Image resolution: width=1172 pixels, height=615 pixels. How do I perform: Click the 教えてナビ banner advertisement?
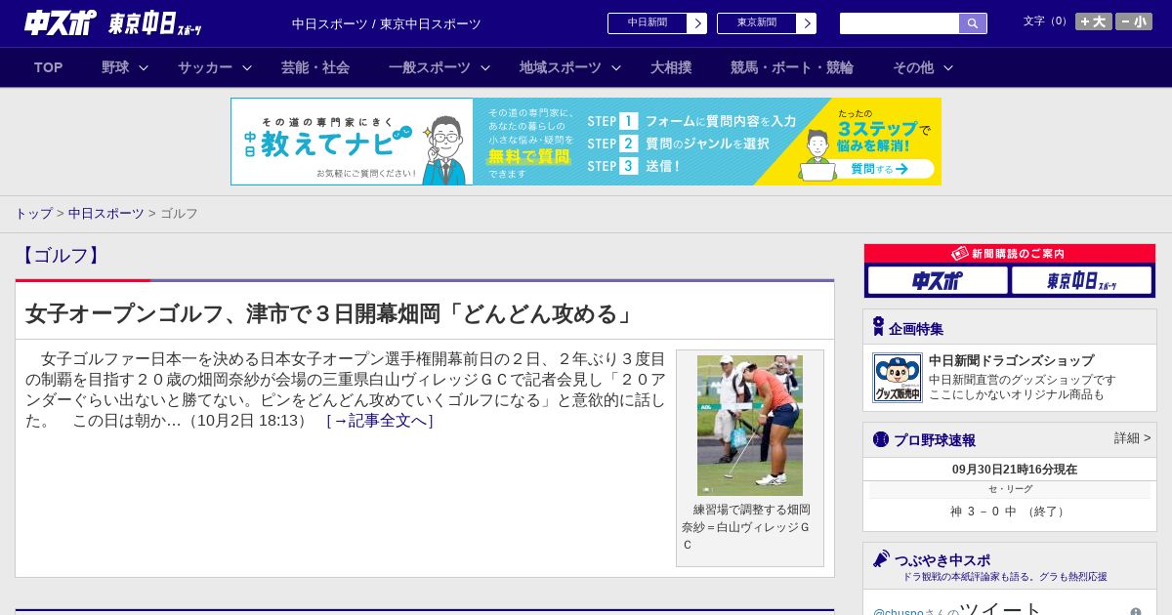pos(586,142)
